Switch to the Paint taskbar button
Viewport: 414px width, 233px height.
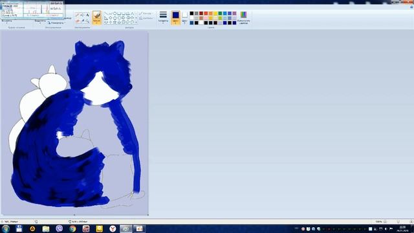[126, 228]
